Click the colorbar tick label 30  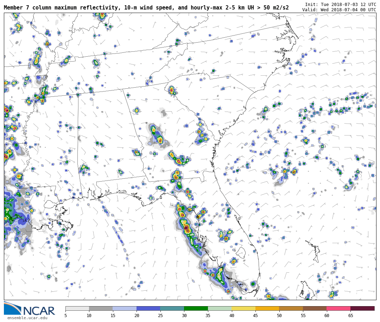pyautogui.click(x=184, y=316)
